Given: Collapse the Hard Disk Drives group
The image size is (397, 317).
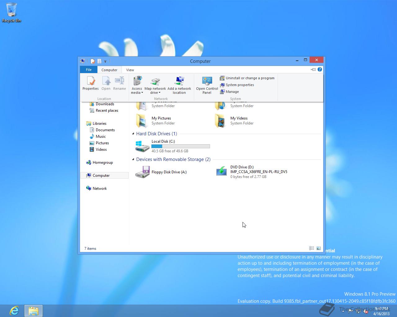Looking at the screenshot, I should (x=133, y=134).
